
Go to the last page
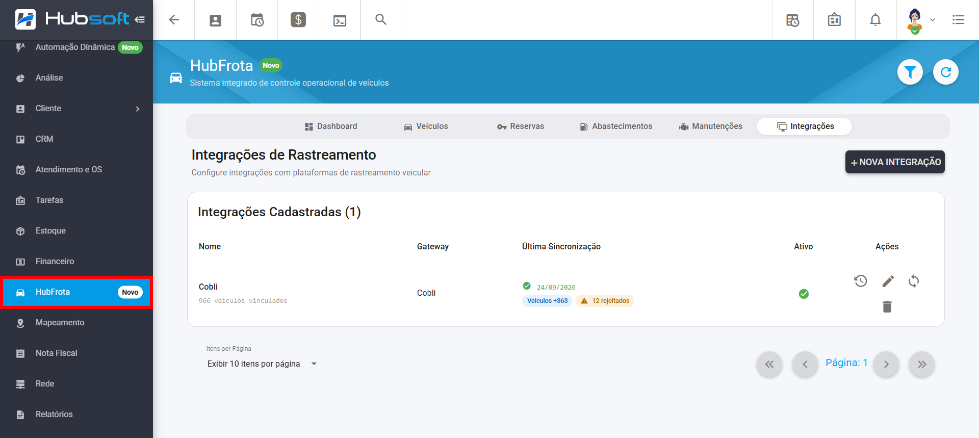(922, 364)
